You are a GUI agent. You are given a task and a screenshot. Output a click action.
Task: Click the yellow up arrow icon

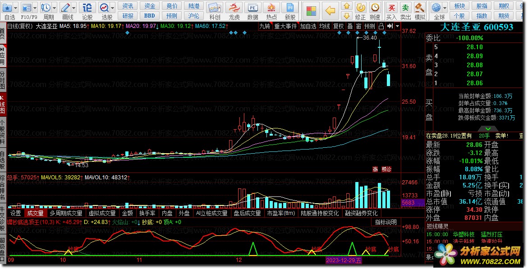point(347,6)
